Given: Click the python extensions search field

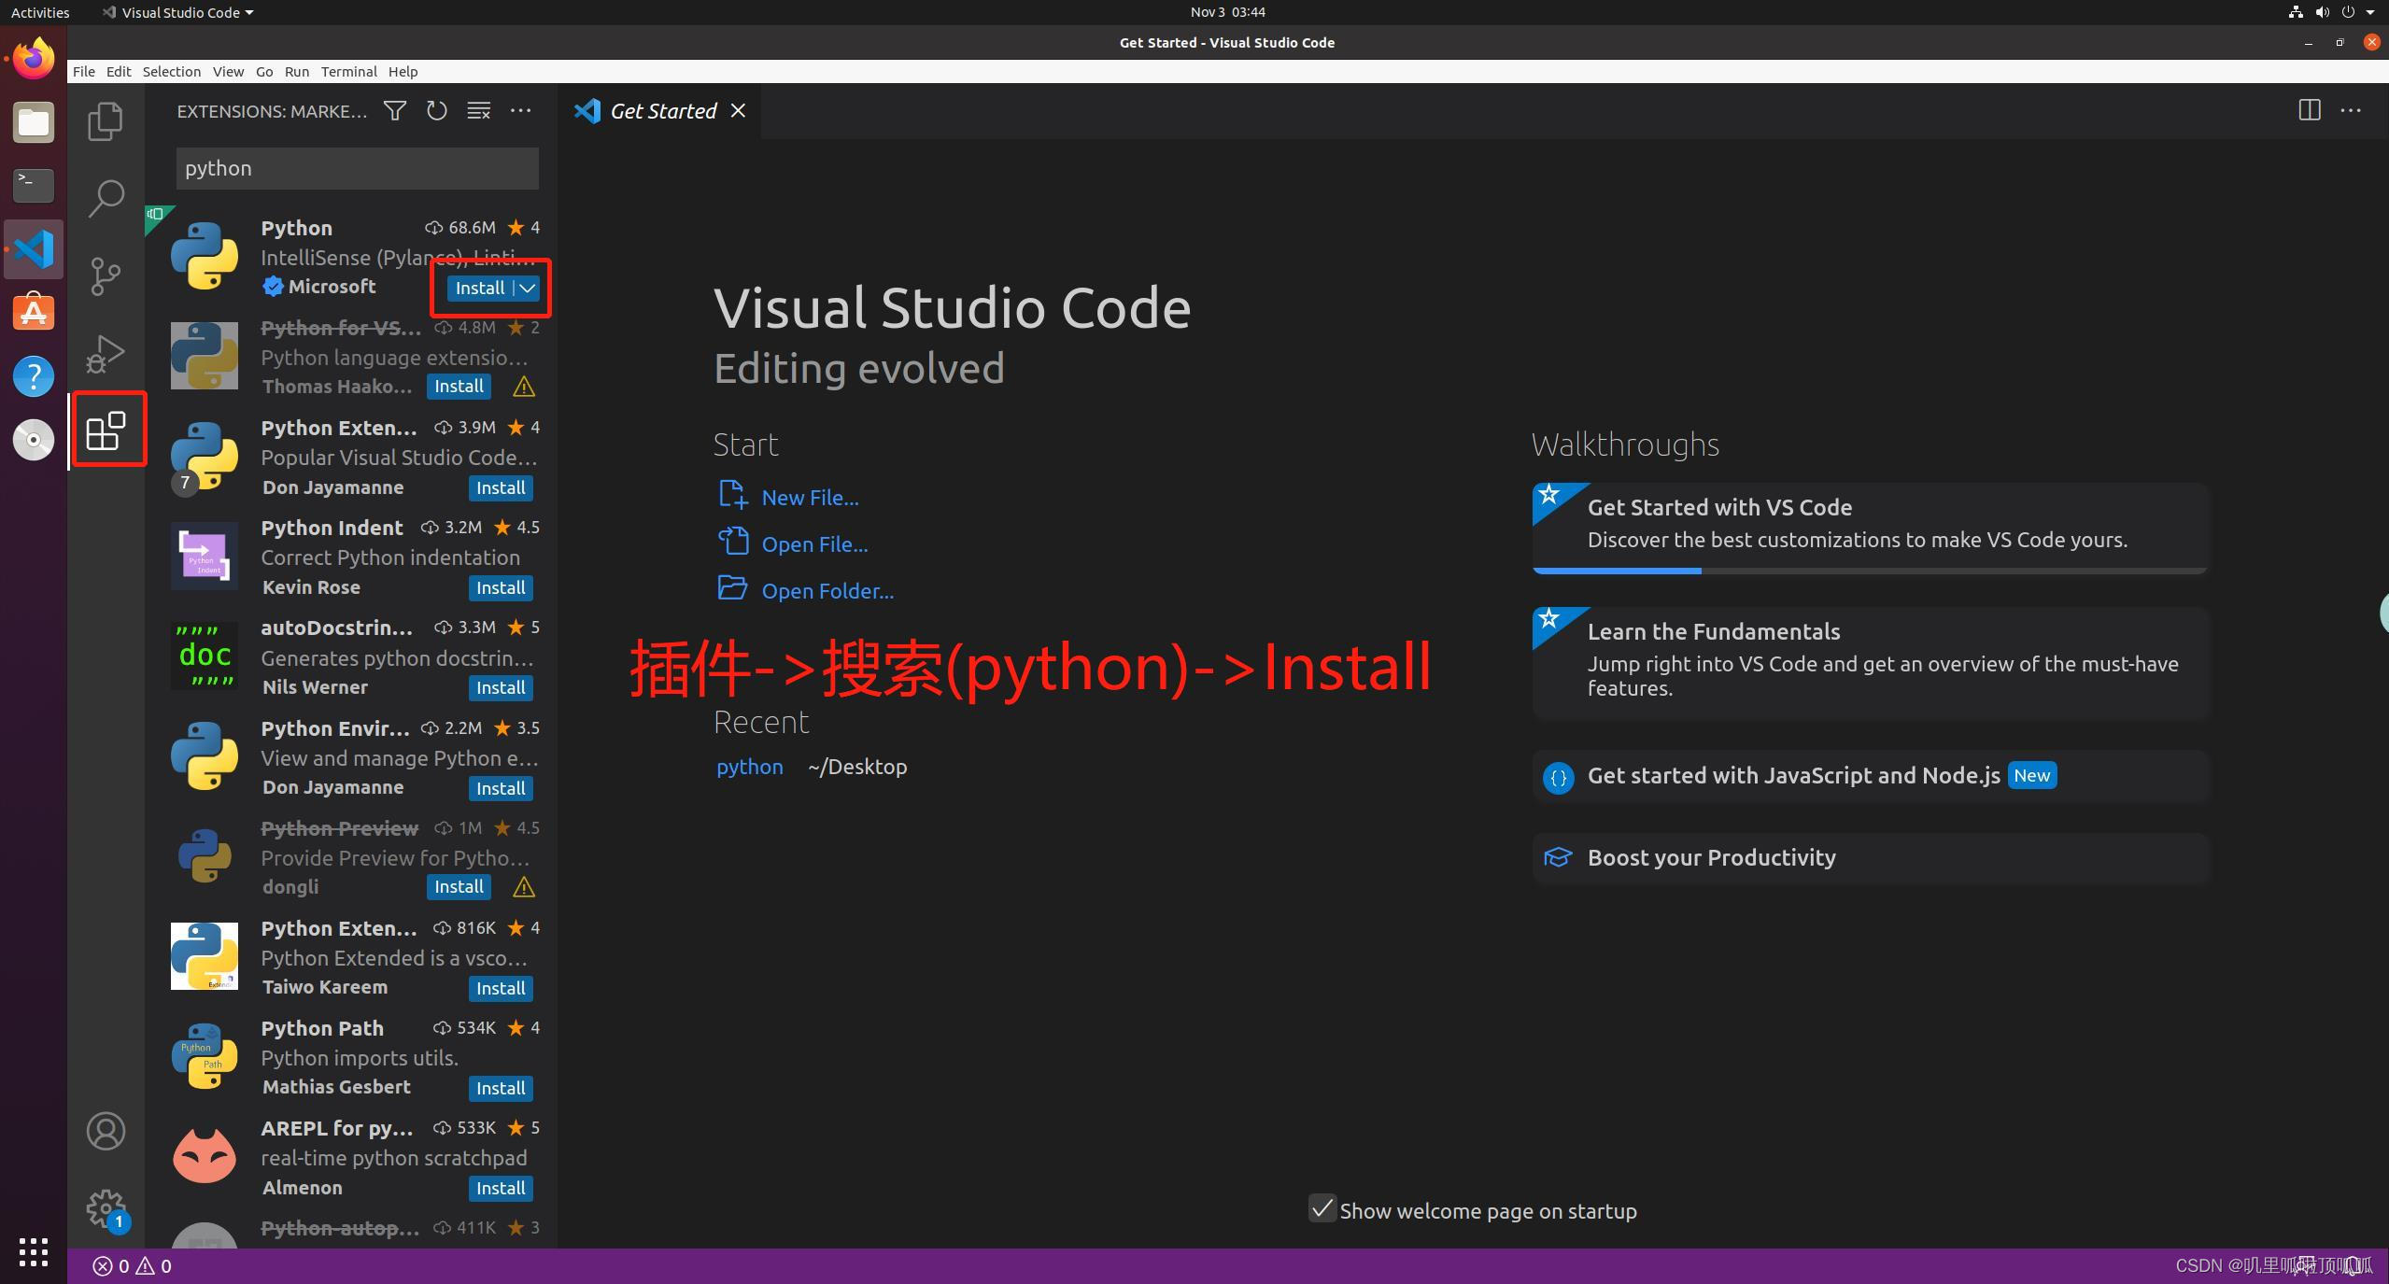Looking at the screenshot, I should (357, 168).
